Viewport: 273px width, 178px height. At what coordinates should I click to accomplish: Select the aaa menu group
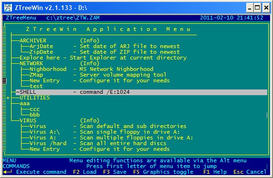coord(24,103)
